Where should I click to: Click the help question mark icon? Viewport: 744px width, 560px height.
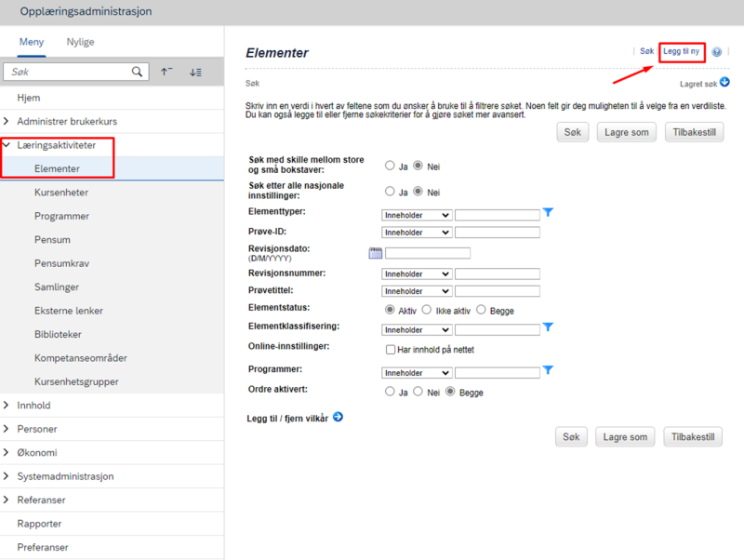tap(716, 52)
